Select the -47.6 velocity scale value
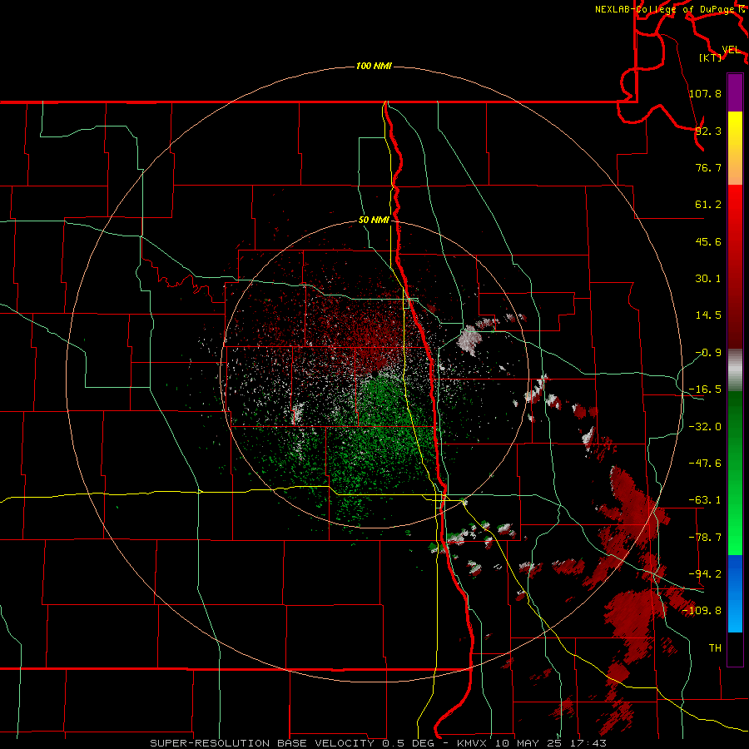Screen dimensions: 749x749 [705, 464]
